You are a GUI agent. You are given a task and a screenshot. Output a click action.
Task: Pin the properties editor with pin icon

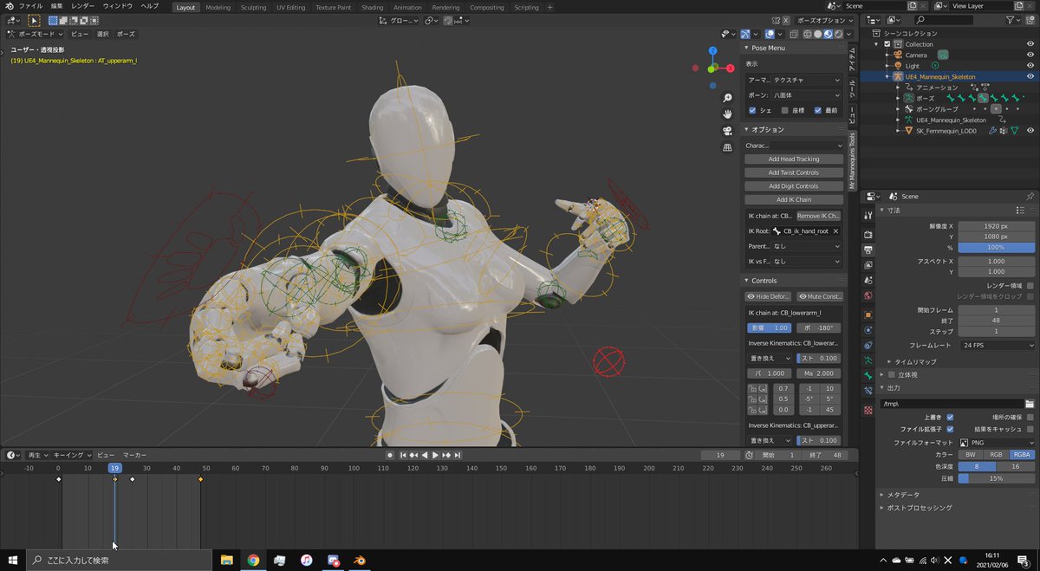click(1030, 197)
